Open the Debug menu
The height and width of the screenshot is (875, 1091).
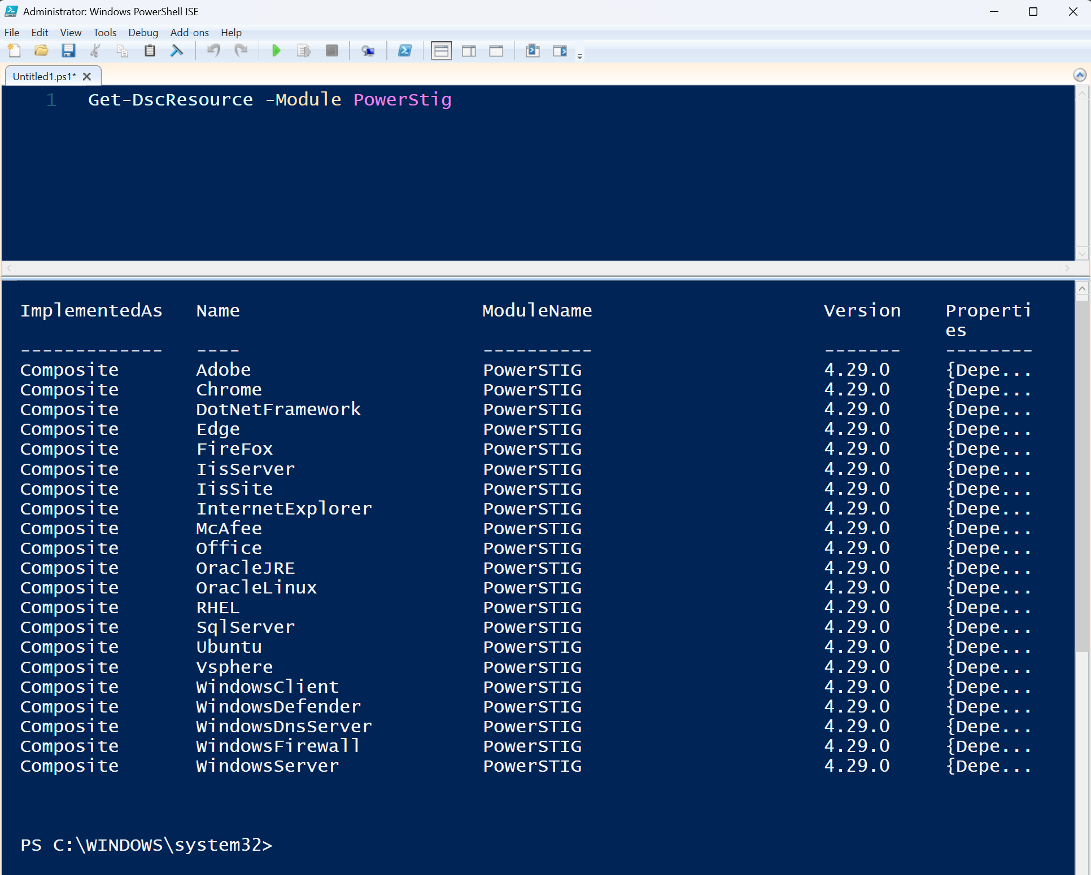click(143, 32)
